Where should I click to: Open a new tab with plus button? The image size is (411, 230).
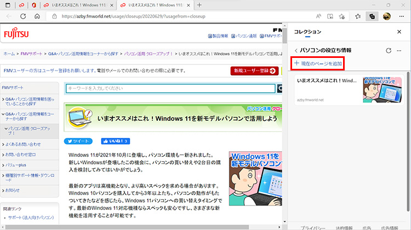[199, 5]
